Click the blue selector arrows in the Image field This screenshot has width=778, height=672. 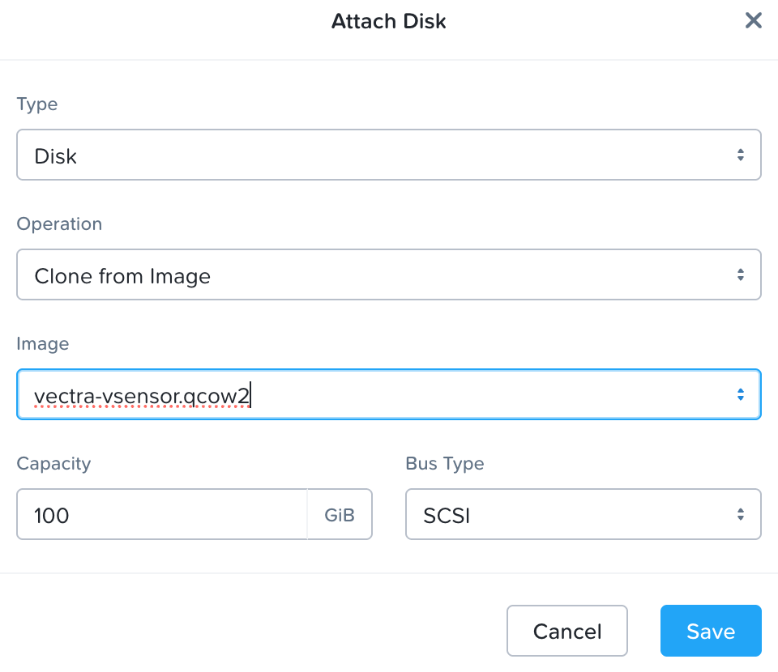coord(740,395)
